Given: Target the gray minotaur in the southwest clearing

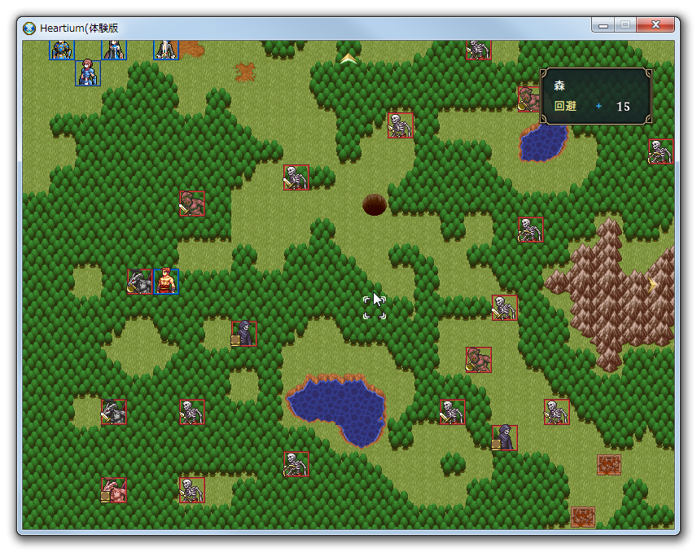Looking at the screenshot, I should point(114,412).
